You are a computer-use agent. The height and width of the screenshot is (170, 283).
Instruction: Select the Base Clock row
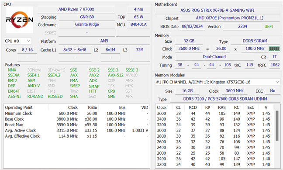tap(76, 119)
